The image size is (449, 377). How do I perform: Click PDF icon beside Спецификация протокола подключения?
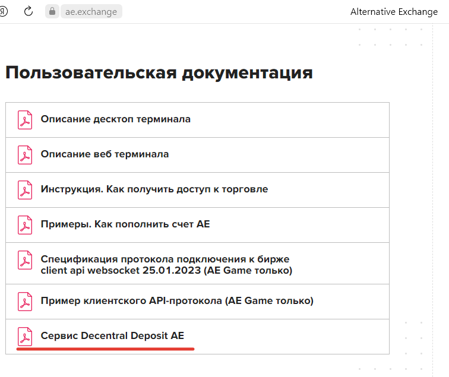coord(25,260)
